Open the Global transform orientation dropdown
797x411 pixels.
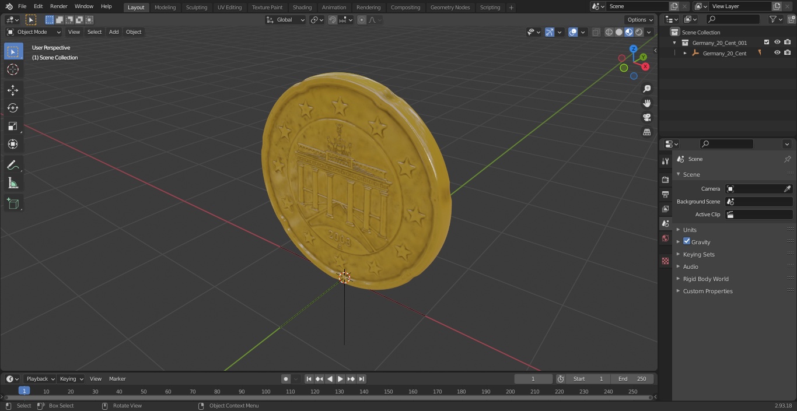[285, 20]
